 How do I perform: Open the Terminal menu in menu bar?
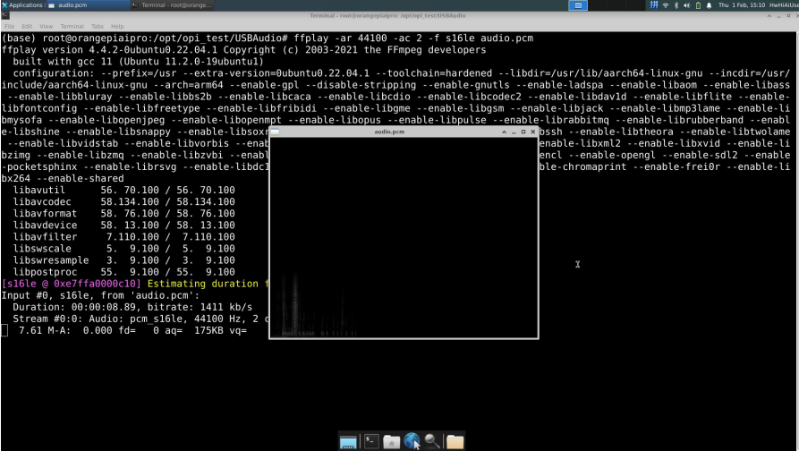[72, 26]
